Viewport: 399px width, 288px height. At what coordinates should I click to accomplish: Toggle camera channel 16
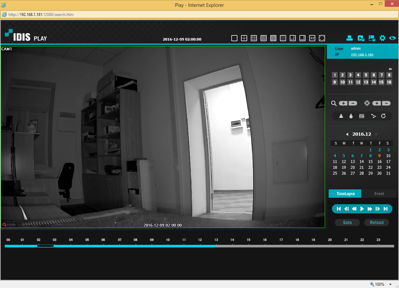(x=389, y=82)
